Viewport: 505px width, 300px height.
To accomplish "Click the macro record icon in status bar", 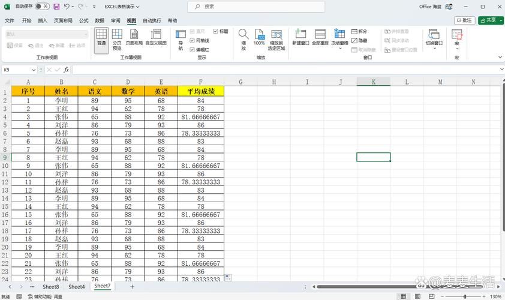I will pyautogui.click(x=19, y=296).
